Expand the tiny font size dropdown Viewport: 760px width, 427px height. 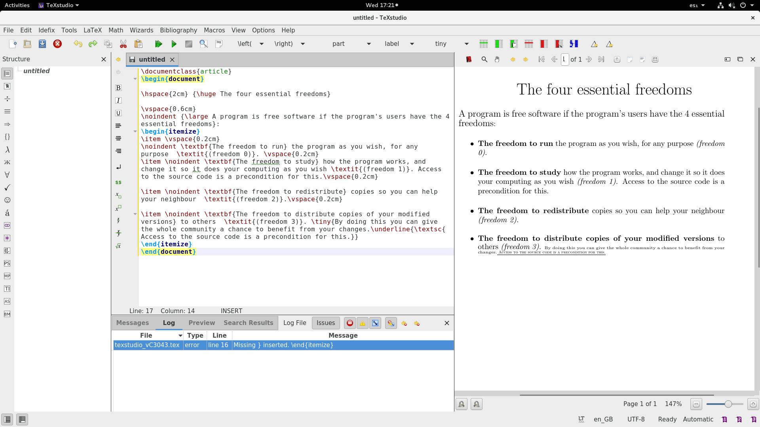467,44
